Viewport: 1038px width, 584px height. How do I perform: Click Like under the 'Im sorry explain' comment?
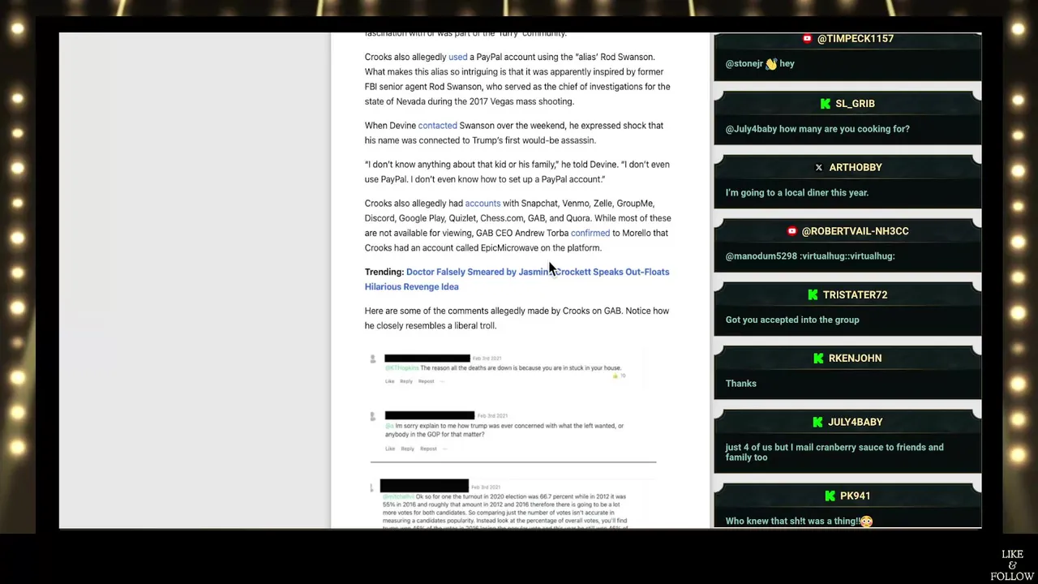coord(390,449)
